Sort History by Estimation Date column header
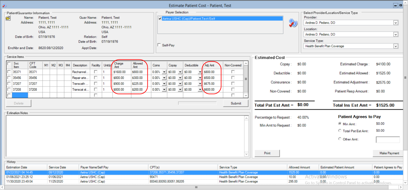408x190 pixels. pyautogui.click(x=26, y=167)
